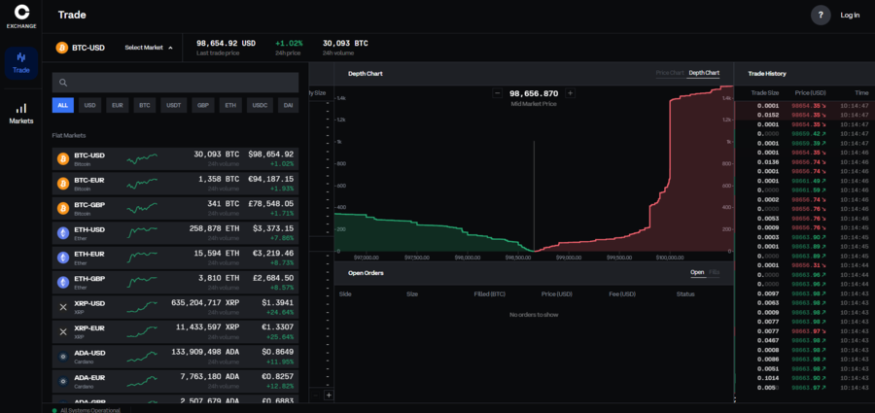Click the 30,093 BTC header 24h volume

point(345,43)
